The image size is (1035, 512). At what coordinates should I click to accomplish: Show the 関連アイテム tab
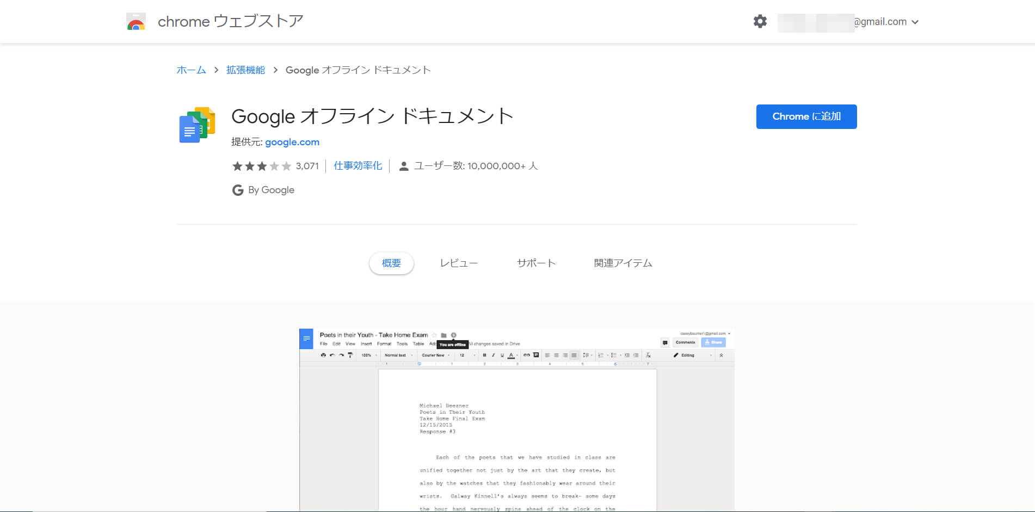point(623,263)
